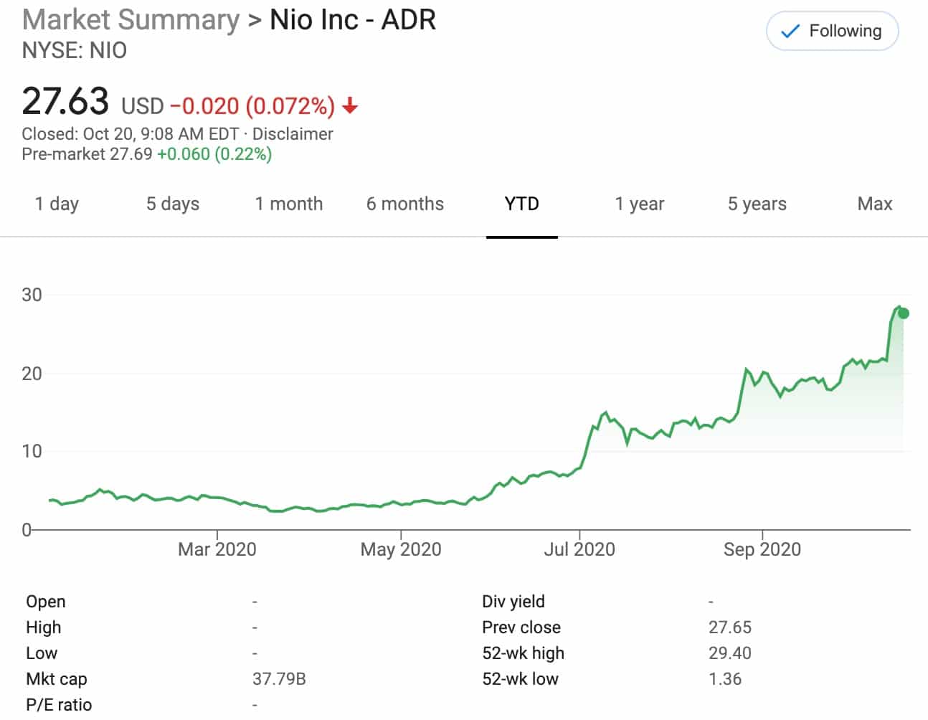Click the blue checkmark in Following button
The height and width of the screenshot is (720, 928).
(790, 31)
